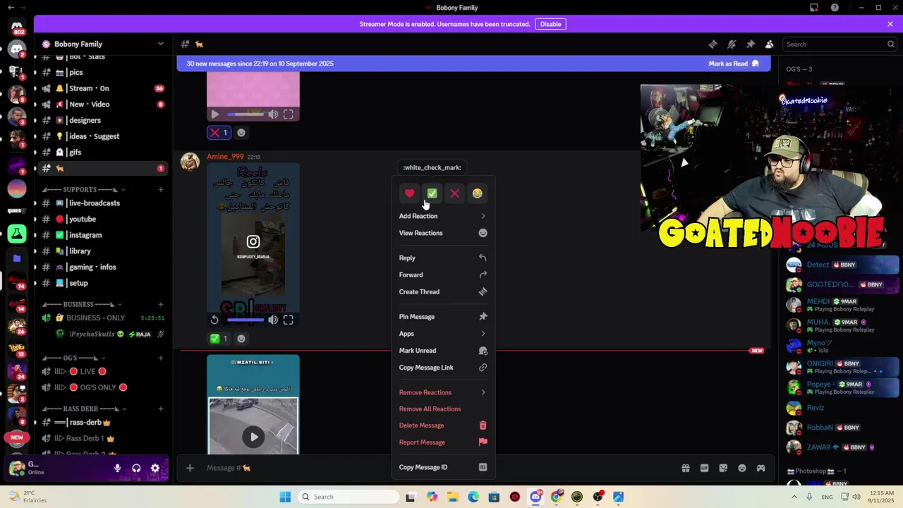903x508 pixels.
Task: Click the Message input field
Action: coord(437,468)
